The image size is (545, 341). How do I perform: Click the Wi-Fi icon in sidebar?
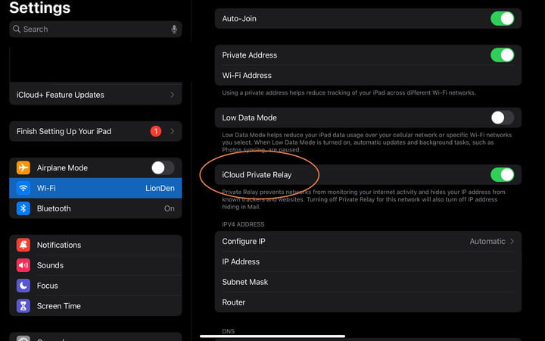pos(23,188)
